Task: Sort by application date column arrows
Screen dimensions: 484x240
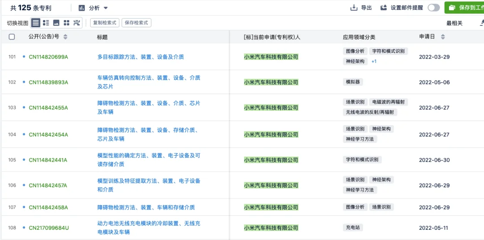Action: tap(443, 37)
